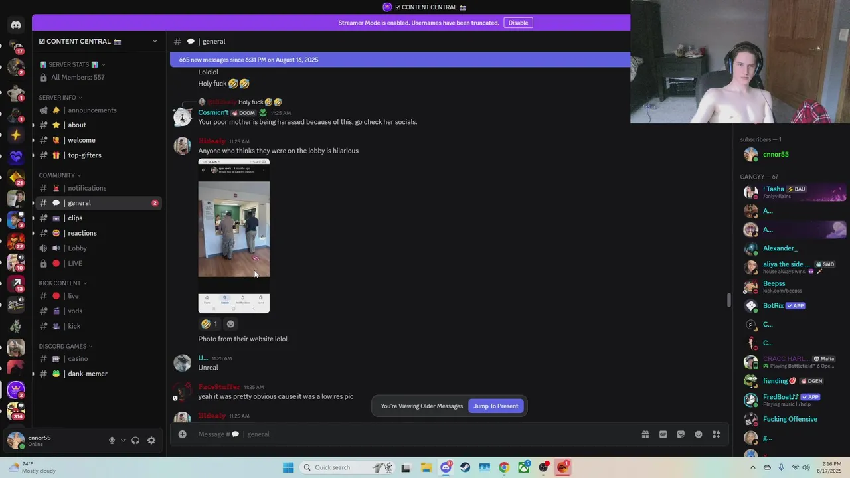Collapse KICK CONTENT category
Image resolution: width=850 pixels, height=478 pixels.
click(x=63, y=283)
